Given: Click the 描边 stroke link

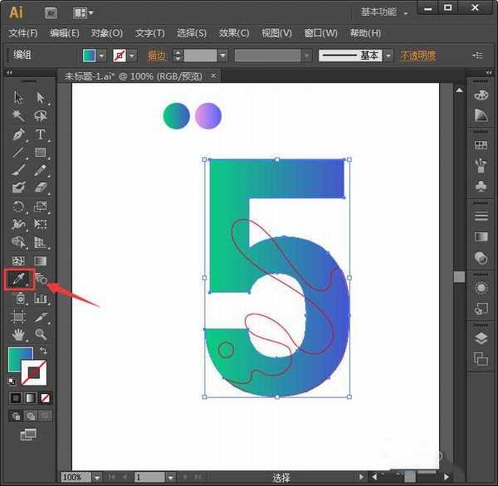Looking at the screenshot, I should 156,56.
